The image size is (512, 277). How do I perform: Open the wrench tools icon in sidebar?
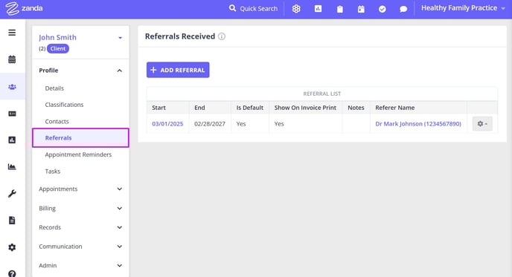pyautogui.click(x=12, y=194)
